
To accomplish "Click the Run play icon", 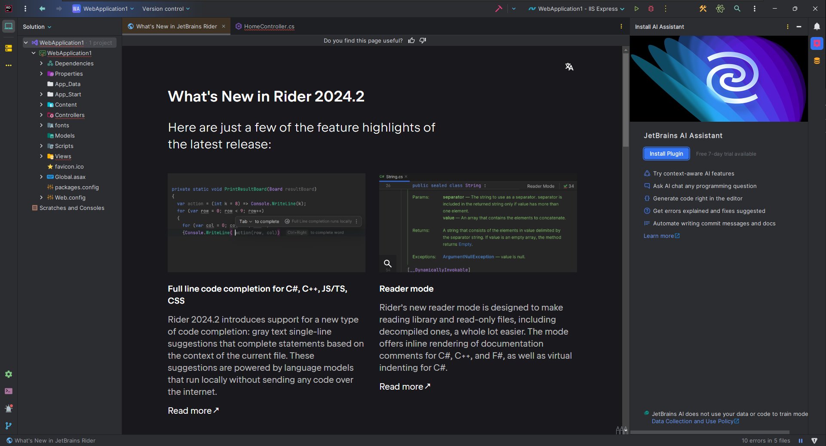I will [x=636, y=9].
